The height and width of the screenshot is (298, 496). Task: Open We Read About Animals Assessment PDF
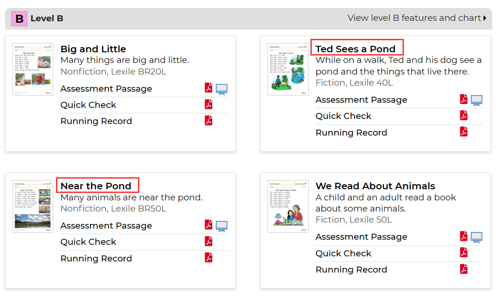click(x=464, y=236)
